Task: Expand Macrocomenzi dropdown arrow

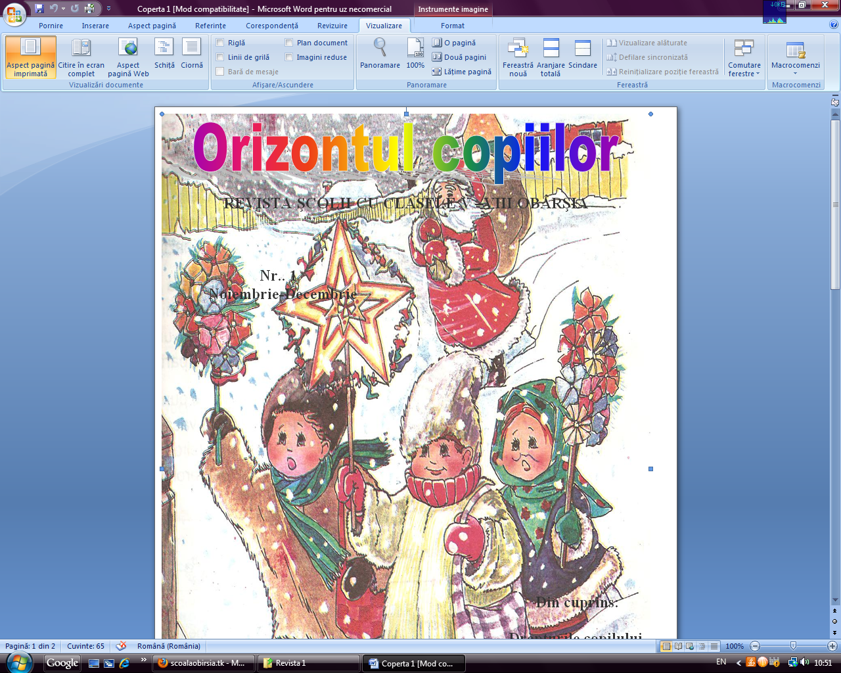Action: pyautogui.click(x=796, y=73)
